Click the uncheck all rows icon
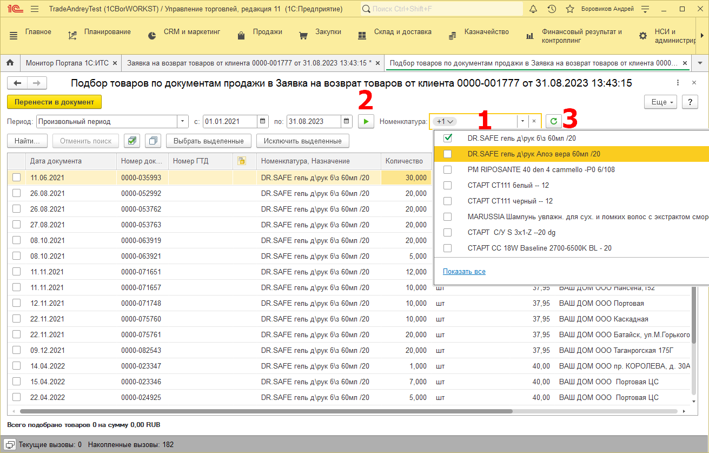This screenshot has width=709, height=453. point(153,141)
